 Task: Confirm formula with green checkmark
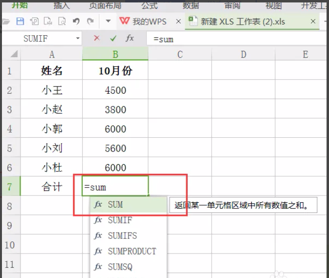click(113, 39)
